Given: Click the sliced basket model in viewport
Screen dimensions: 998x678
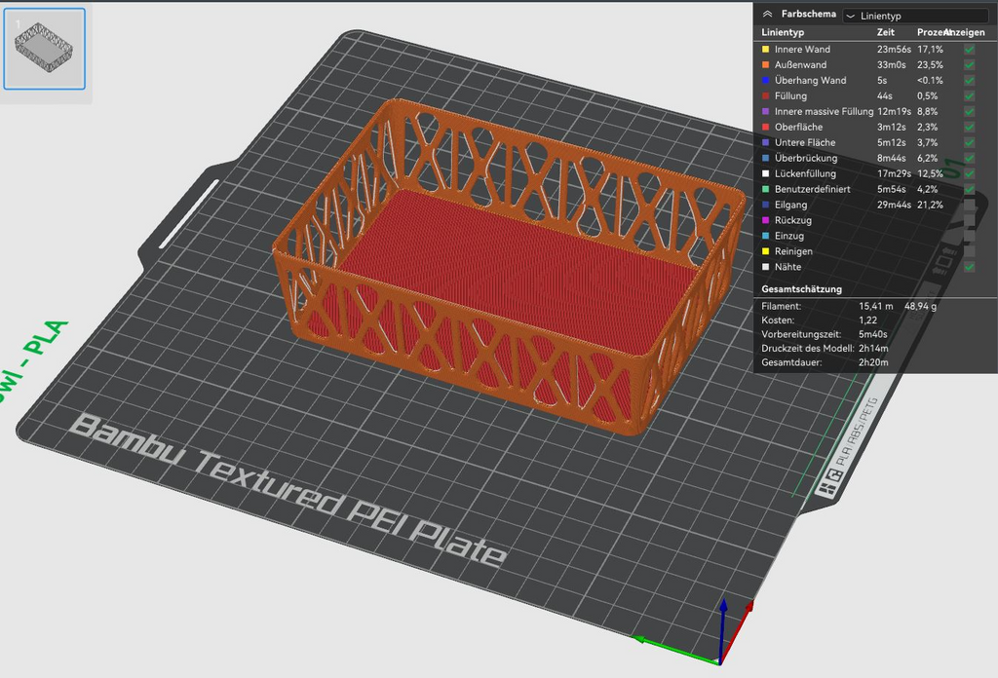Looking at the screenshot, I should (509, 267).
